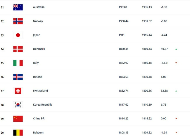Screen dimensions: 190x139
Task: Click the red down arrow beside China PR
Action: pos(176,119)
